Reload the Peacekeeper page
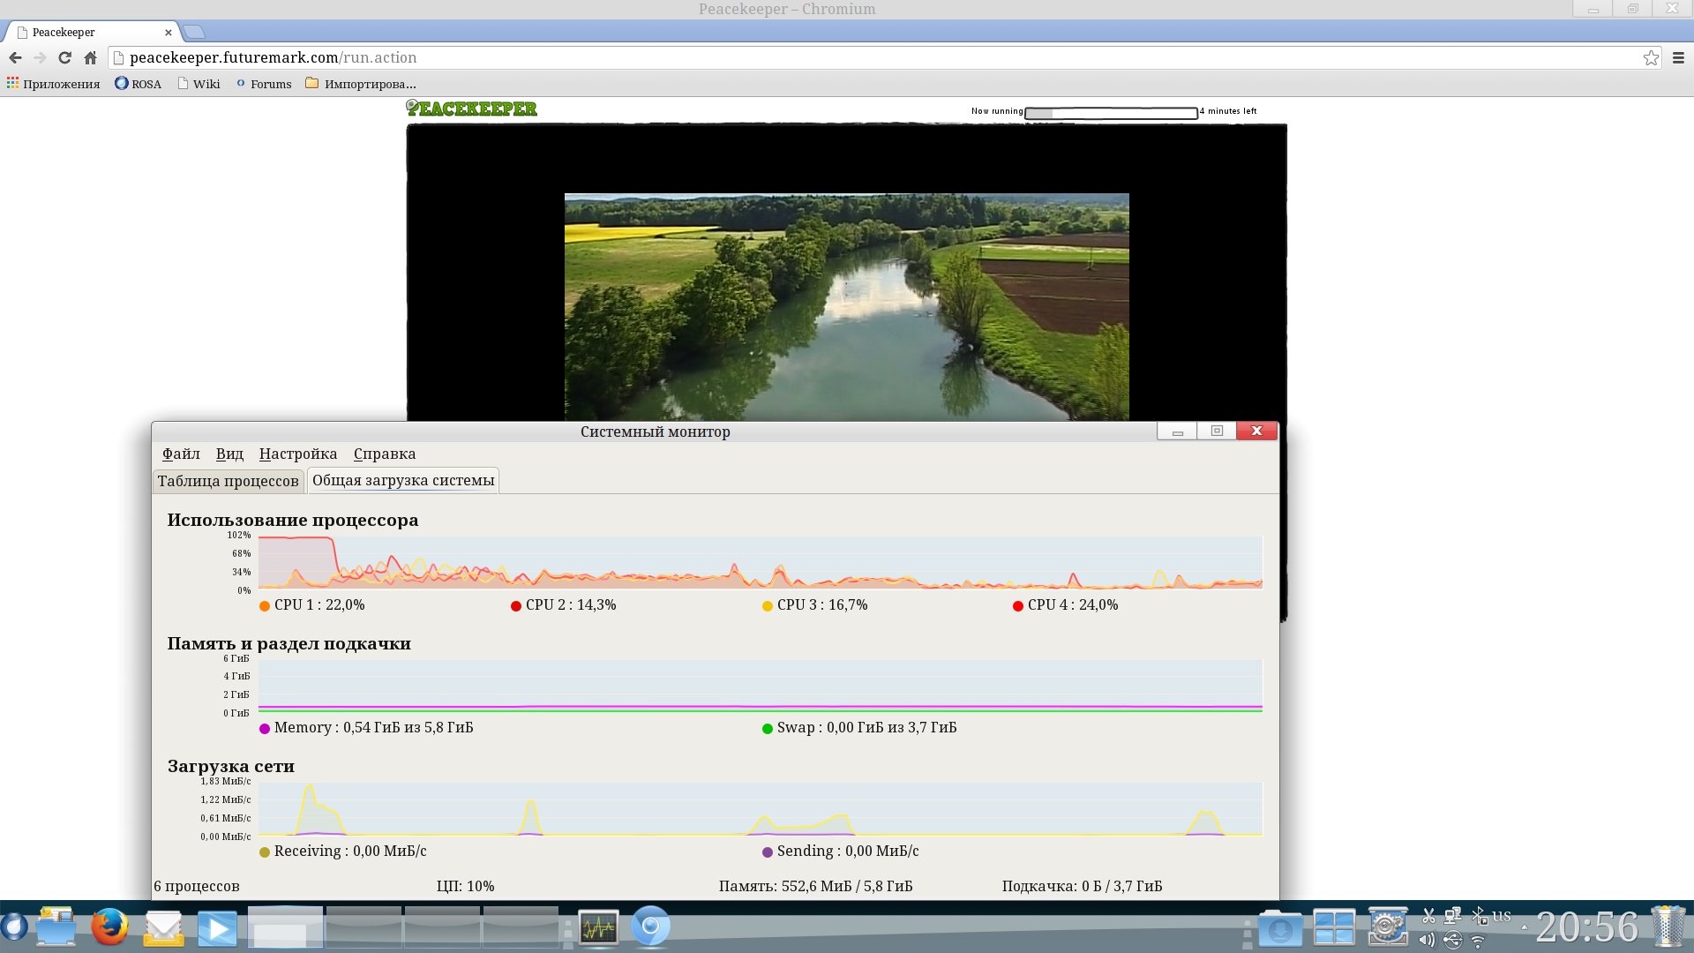Image resolution: width=1694 pixels, height=953 pixels. [x=64, y=57]
